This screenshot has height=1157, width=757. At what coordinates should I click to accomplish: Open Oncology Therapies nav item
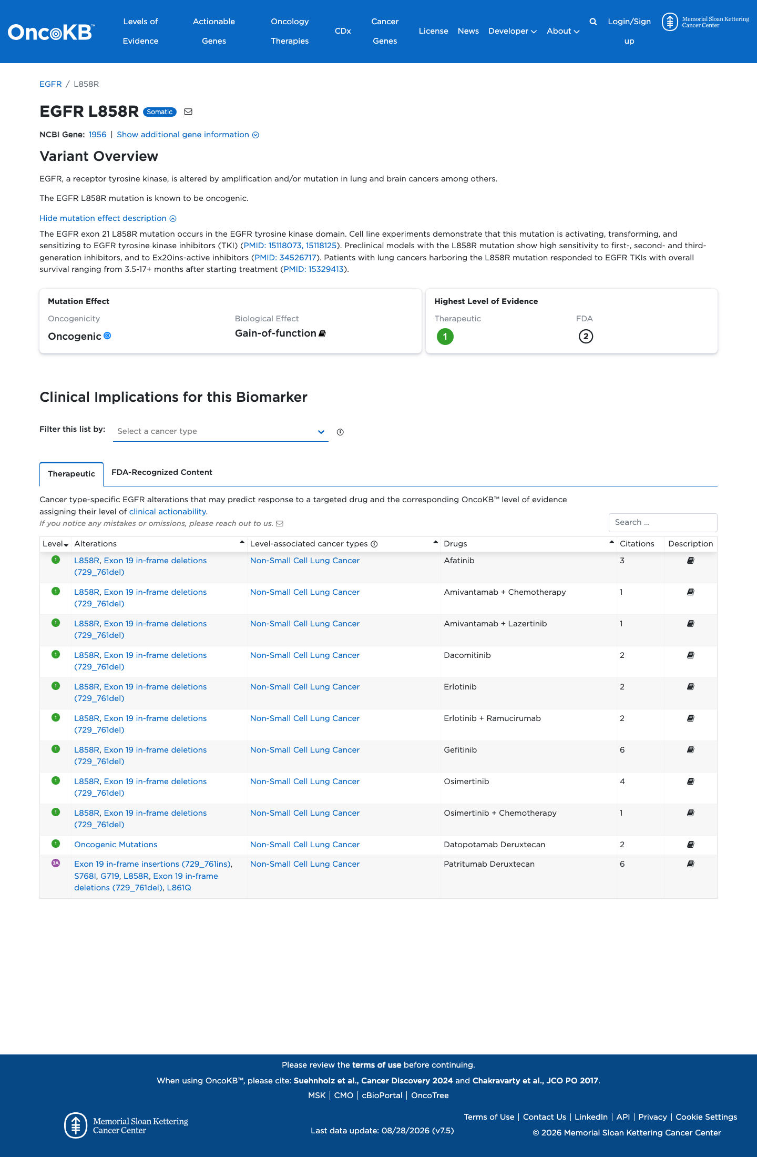290,31
